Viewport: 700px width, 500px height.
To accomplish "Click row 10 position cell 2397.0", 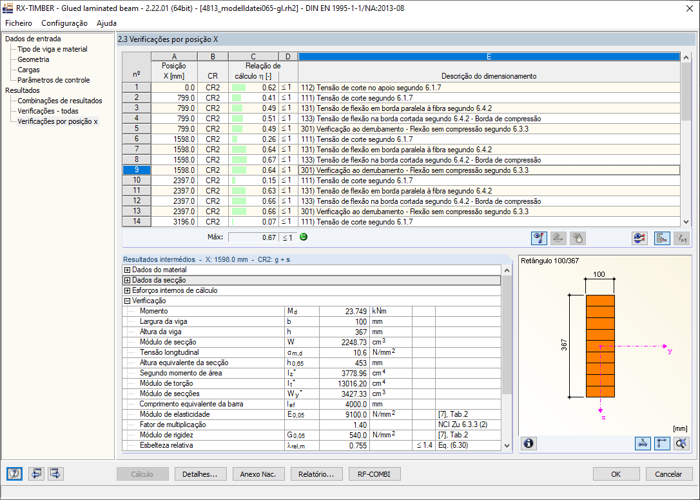I will [174, 180].
